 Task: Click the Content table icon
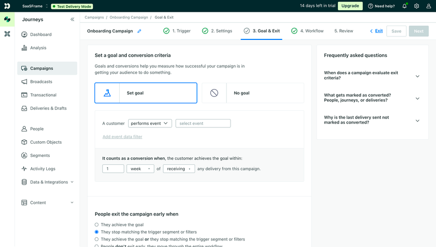(24, 203)
